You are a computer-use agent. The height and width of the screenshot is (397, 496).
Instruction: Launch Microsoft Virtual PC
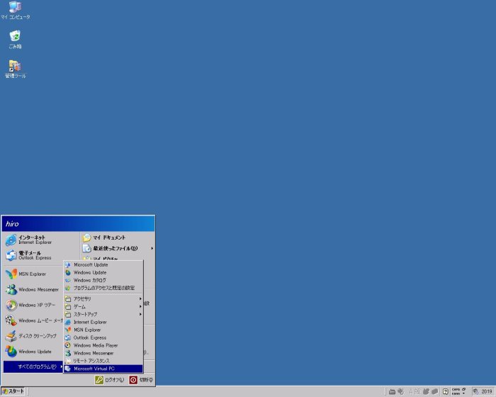click(103, 369)
